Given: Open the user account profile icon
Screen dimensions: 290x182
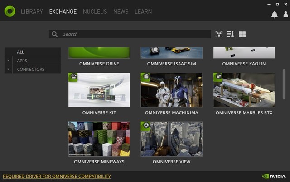Looking at the screenshot, I should (x=286, y=14).
